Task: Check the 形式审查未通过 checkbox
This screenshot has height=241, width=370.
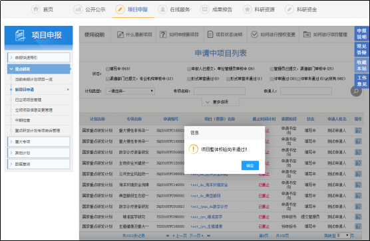Action: [x=228, y=78]
